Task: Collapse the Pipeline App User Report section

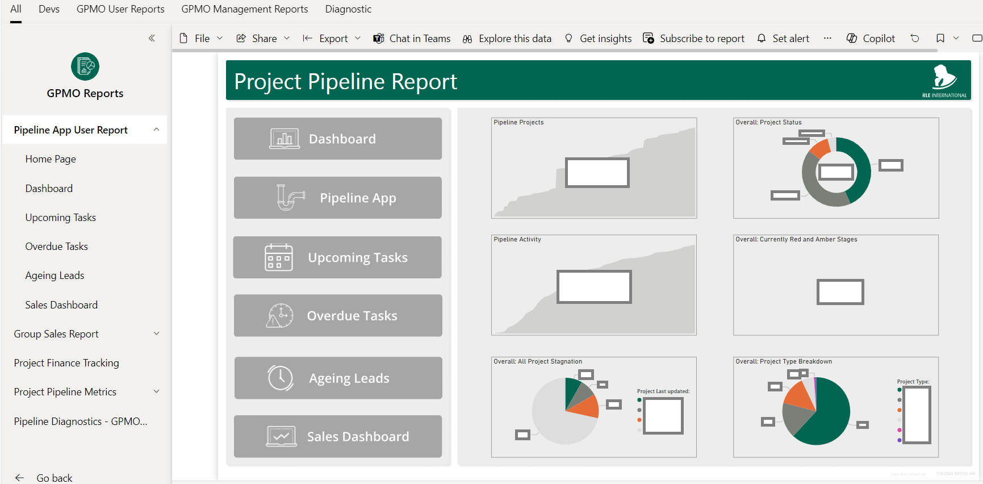Action: click(156, 130)
